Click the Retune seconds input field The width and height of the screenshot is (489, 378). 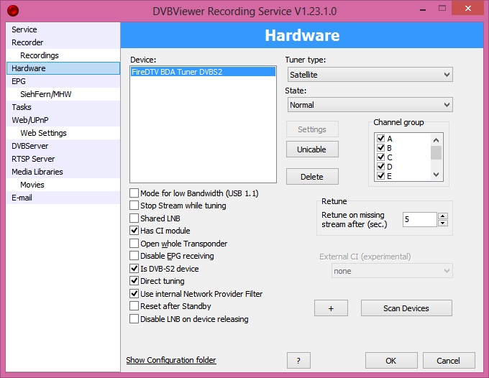(x=420, y=219)
